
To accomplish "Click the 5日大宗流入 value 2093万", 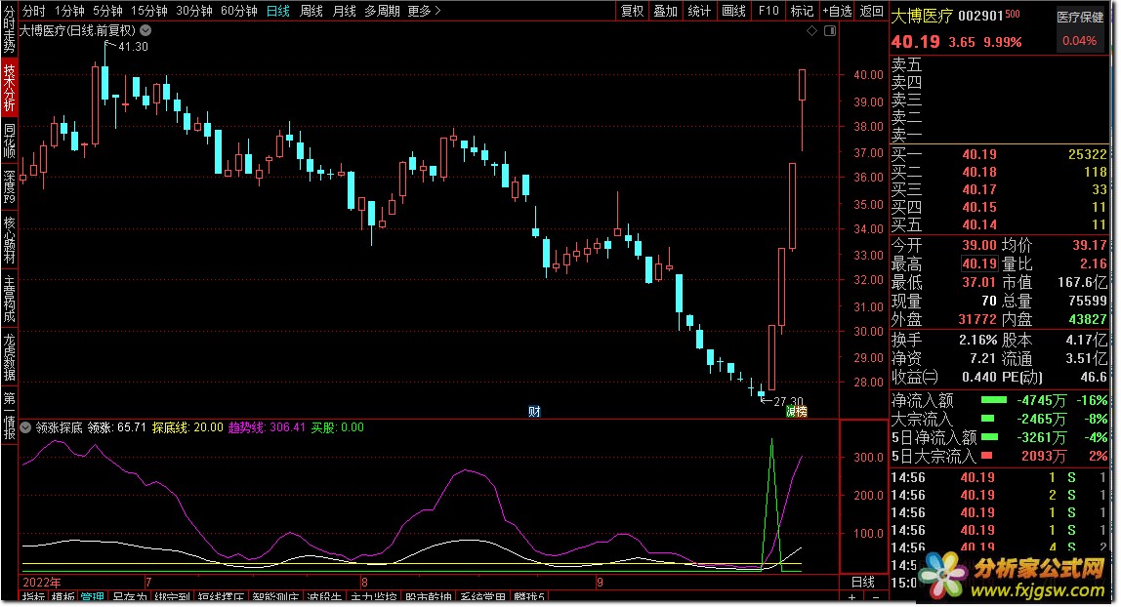I will tap(1044, 456).
